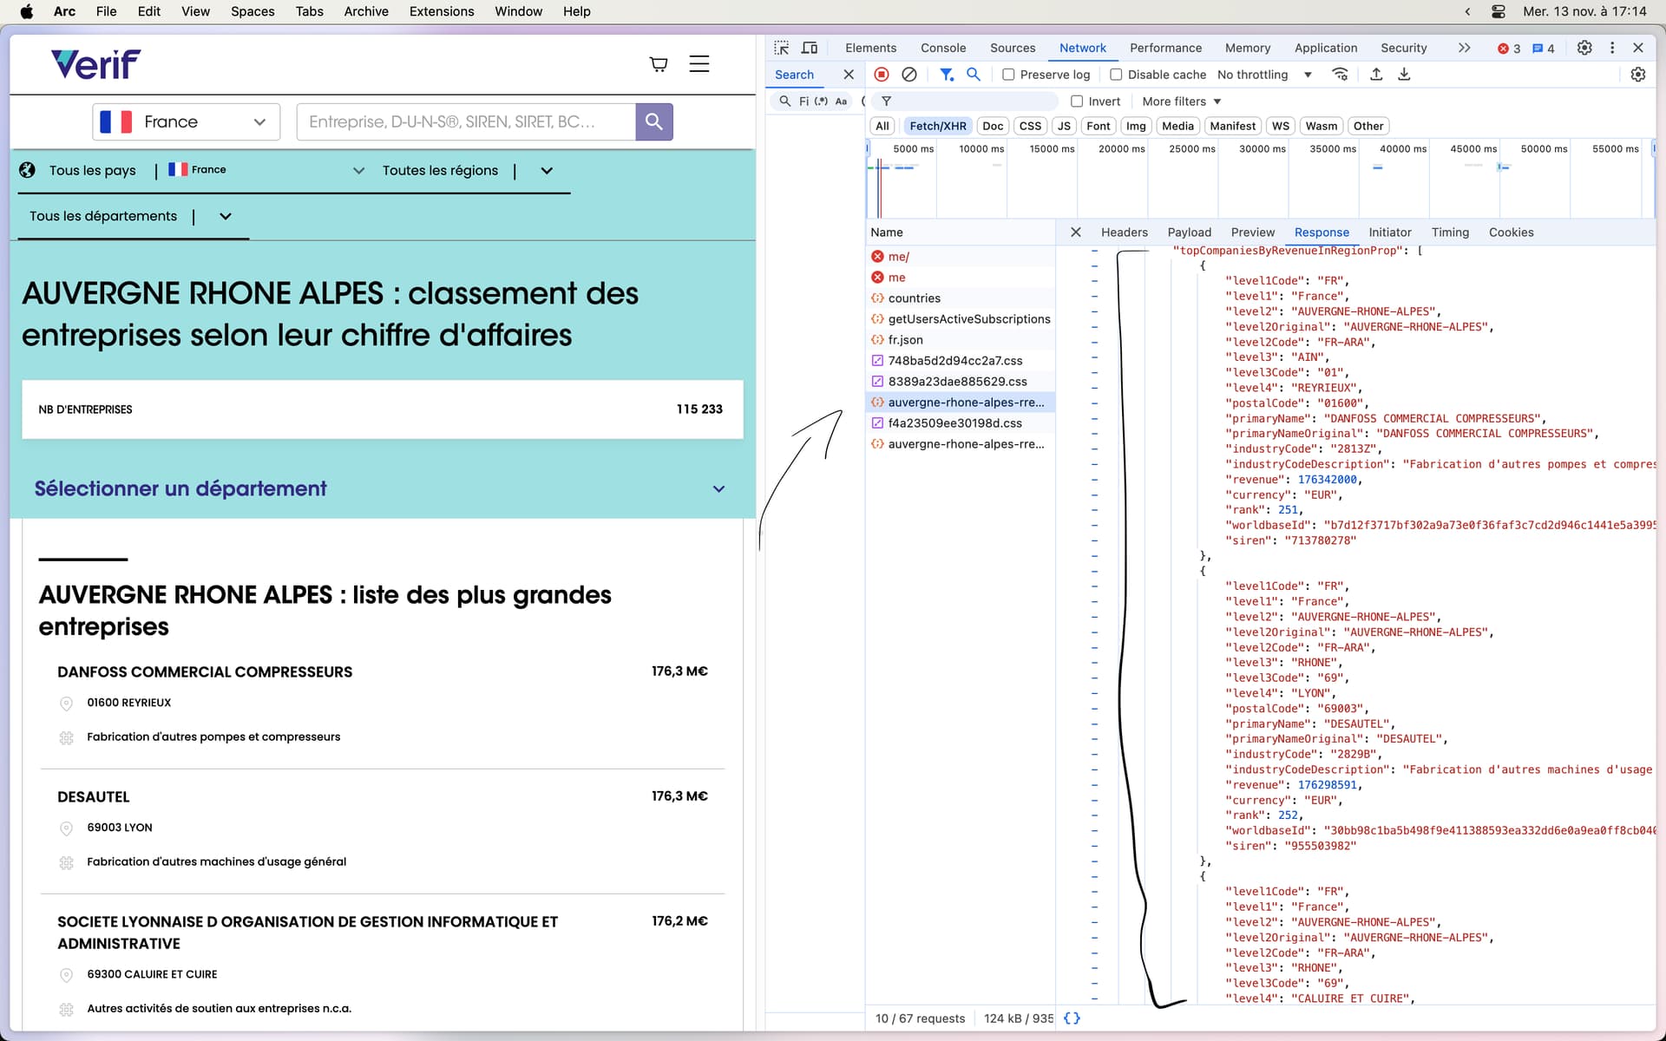Open the More filters dropdown
1666x1041 pixels.
[x=1181, y=101]
